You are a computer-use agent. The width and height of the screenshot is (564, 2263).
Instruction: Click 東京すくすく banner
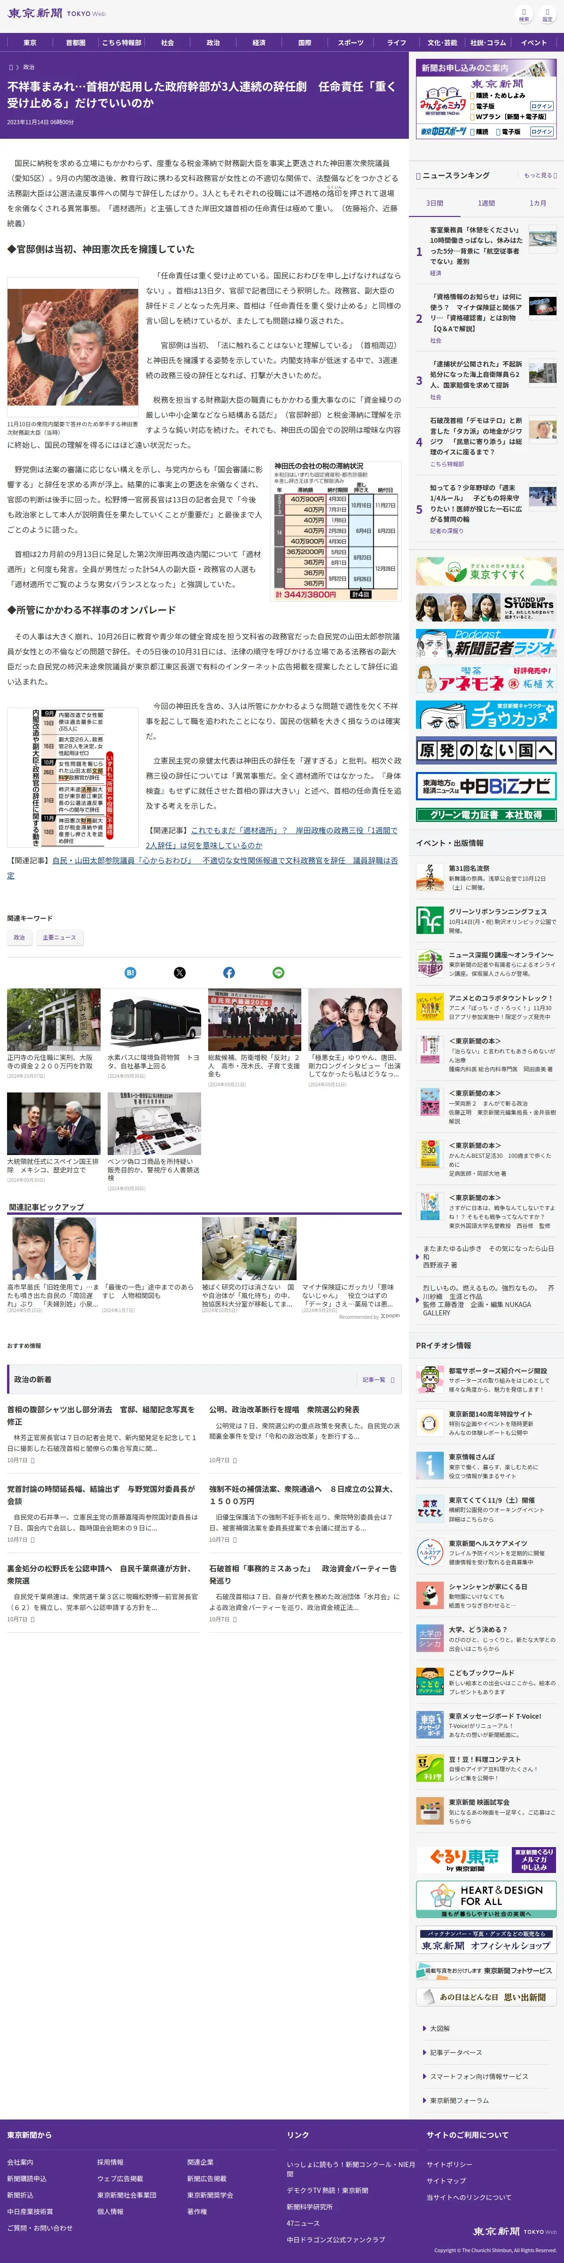[x=486, y=572]
